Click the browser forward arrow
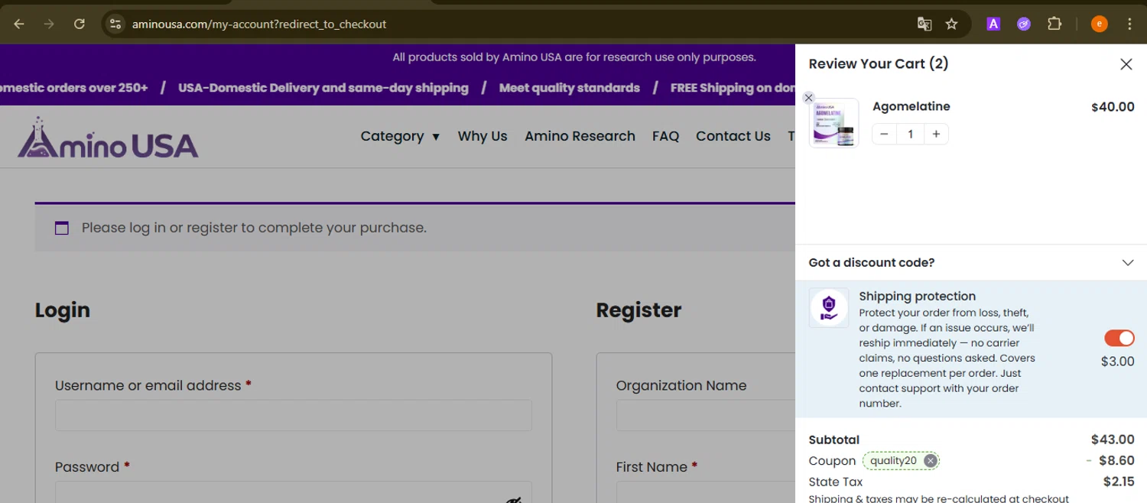The width and height of the screenshot is (1147, 503). [x=49, y=24]
